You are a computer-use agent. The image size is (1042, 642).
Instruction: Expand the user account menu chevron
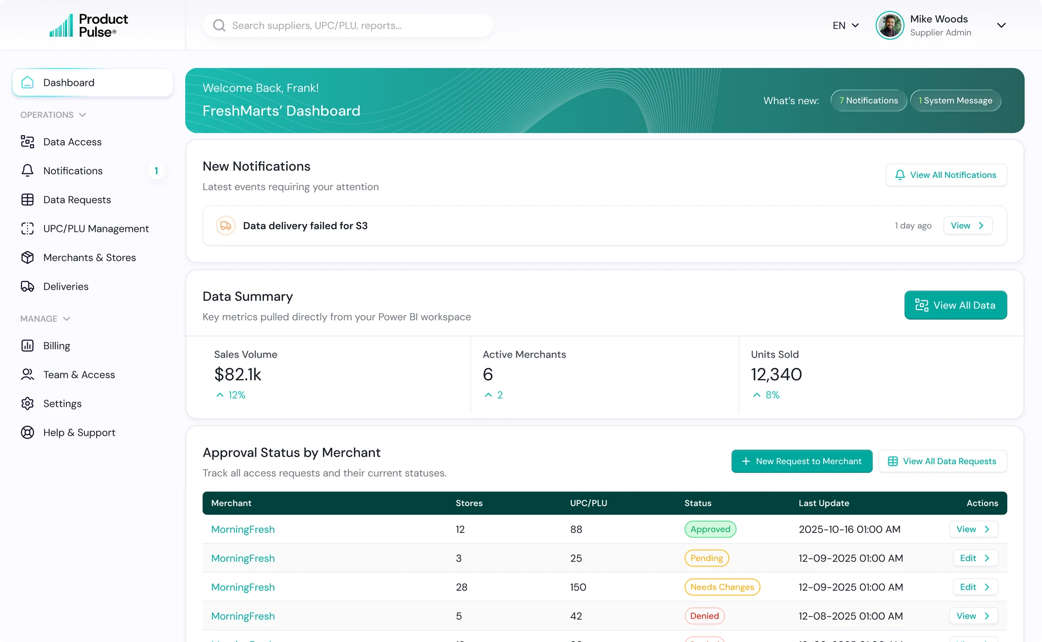tap(1001, 25)
